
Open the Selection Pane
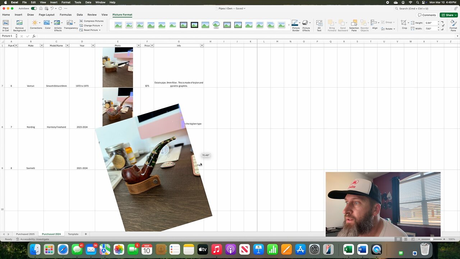click(x=354, y=25)
